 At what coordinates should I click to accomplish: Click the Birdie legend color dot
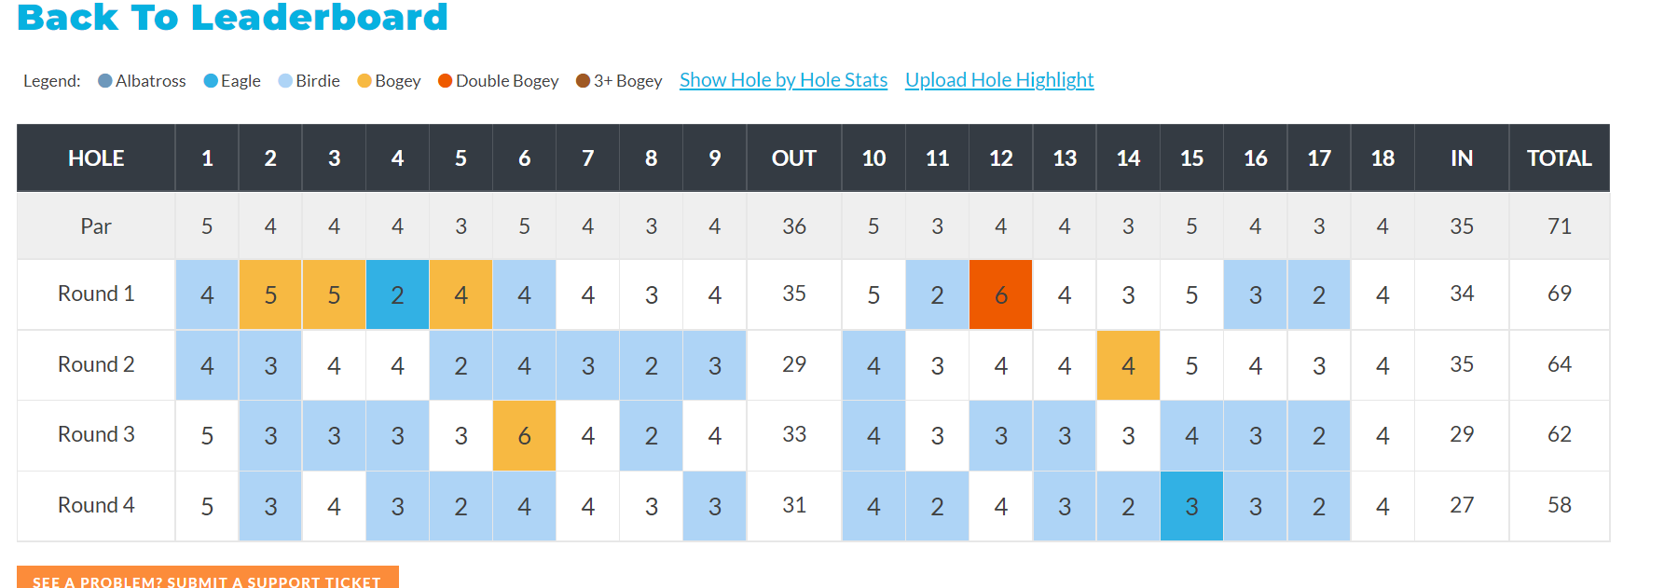coord(285,81)
